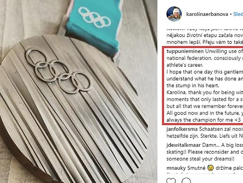The height and width of the screenshot is (183, 243).
Task: Click jdewitalkmaar's 'A big loss' comment
Action: click(205, 152)
